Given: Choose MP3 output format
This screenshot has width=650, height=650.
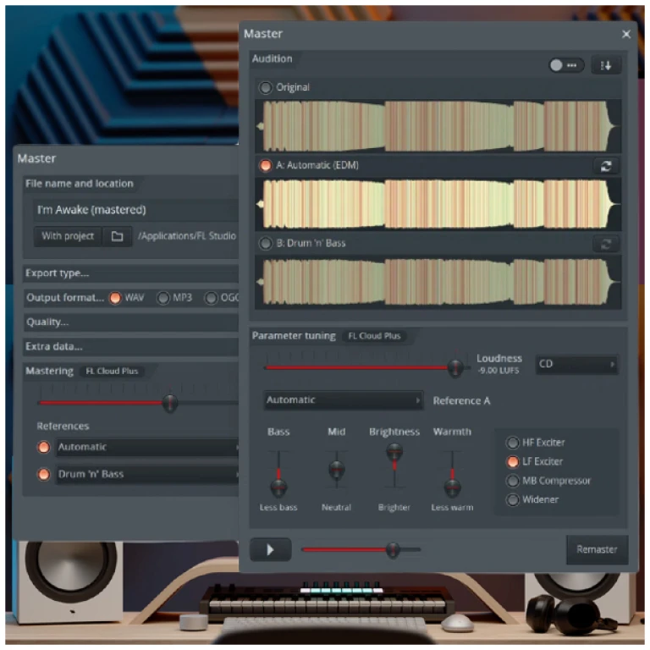Looking at the screenshot, I should pos(163,298).
